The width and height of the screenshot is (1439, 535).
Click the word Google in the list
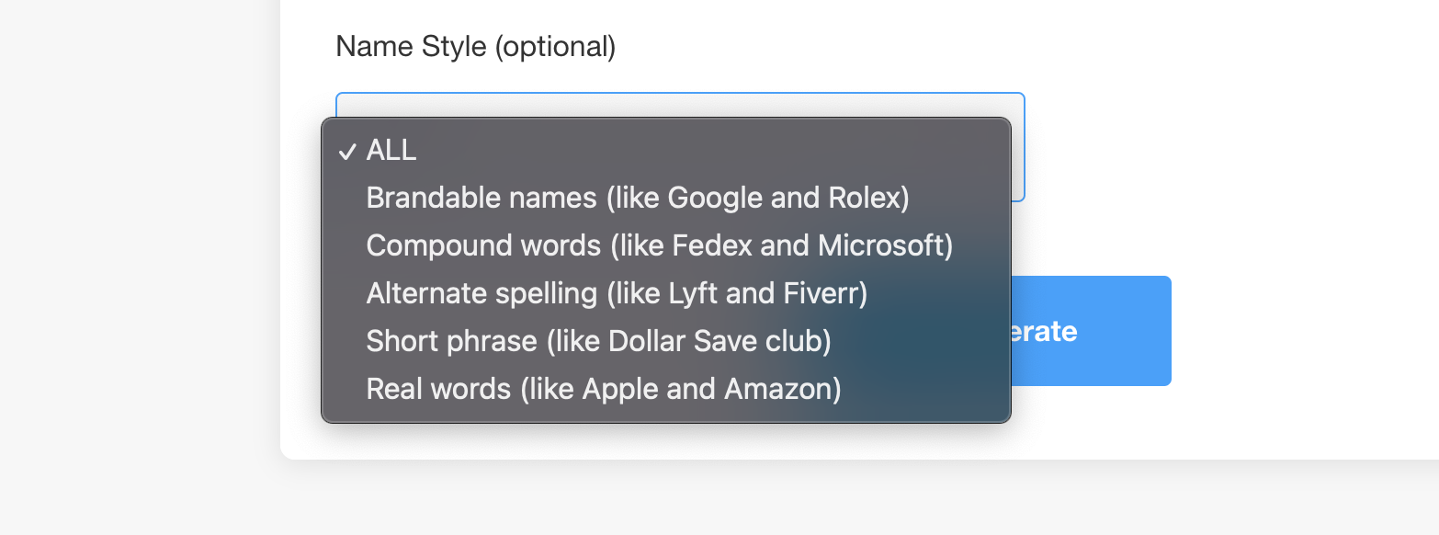pyautogui.click(x=719, y=199)
